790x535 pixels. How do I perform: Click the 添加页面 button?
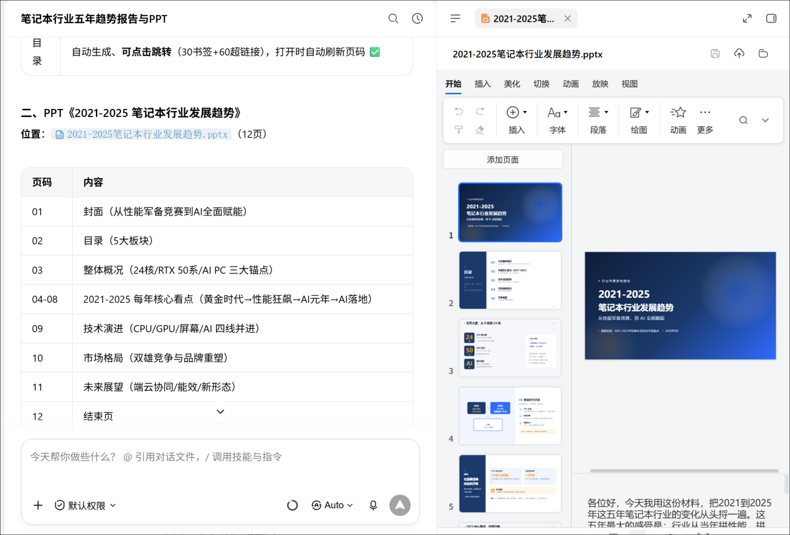tap(502, 159)
